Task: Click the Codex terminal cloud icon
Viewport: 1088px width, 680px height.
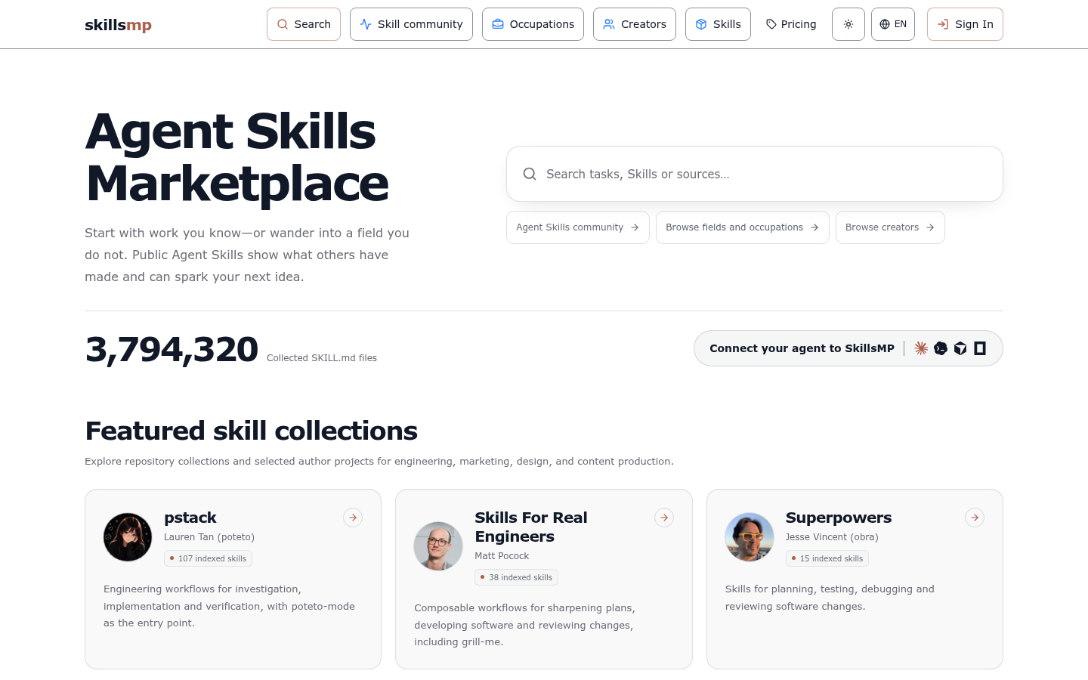Action: click(x=941, y=348)
